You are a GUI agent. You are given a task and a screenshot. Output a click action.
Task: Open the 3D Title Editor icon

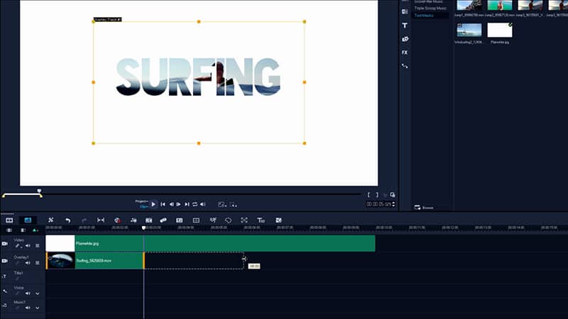(x=261, y=220)
